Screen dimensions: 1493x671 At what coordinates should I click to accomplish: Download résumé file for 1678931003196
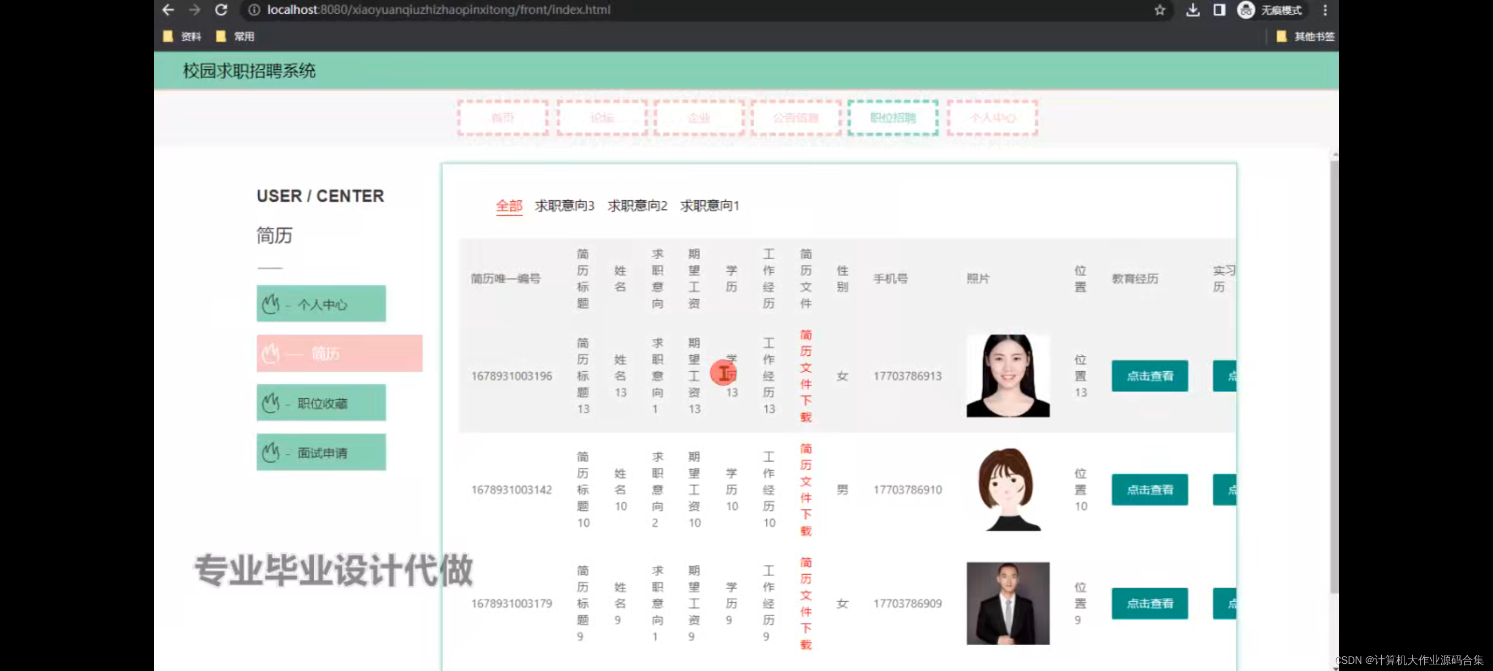pos(805,376)
